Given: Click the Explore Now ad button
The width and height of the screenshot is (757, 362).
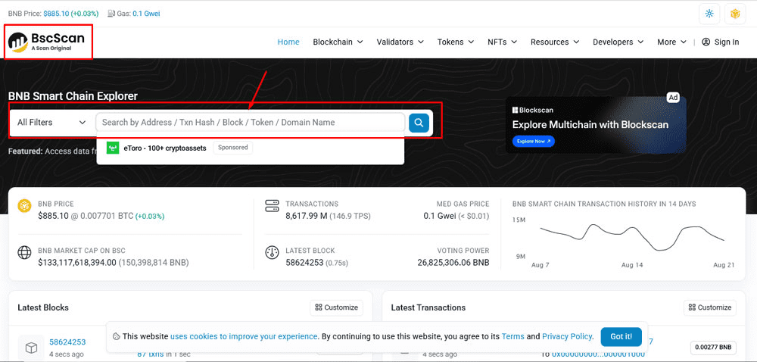Looking at the screenshot, I should [x=534, y=141].
